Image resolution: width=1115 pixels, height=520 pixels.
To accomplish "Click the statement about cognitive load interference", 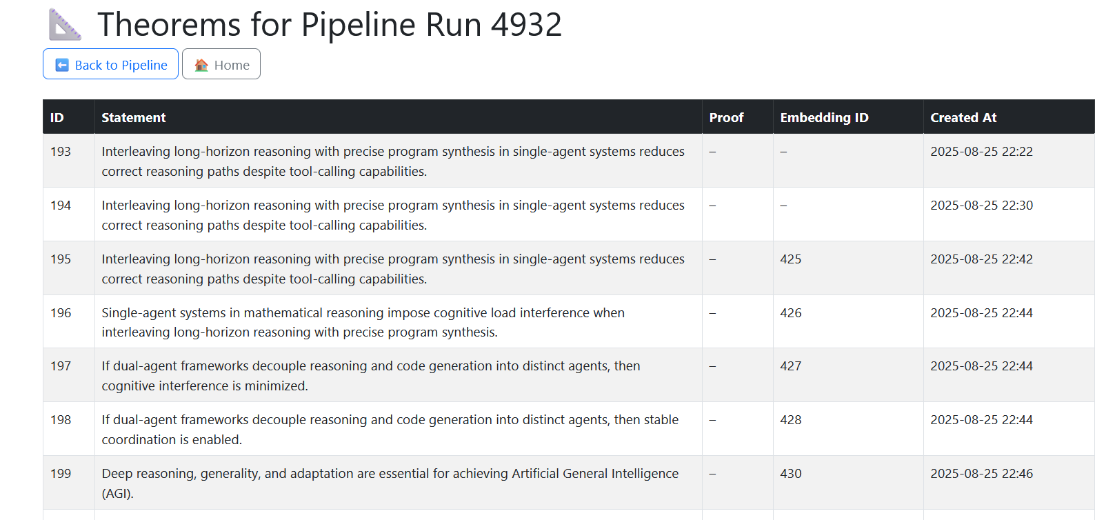I will click(363, 322).
